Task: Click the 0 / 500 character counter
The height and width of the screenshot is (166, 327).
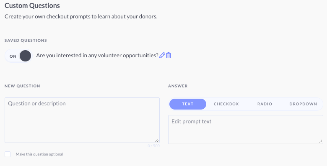Action: point(154,146)
